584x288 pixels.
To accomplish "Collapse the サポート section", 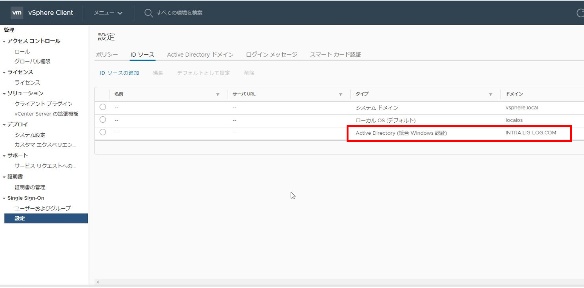I will [4, 156].
